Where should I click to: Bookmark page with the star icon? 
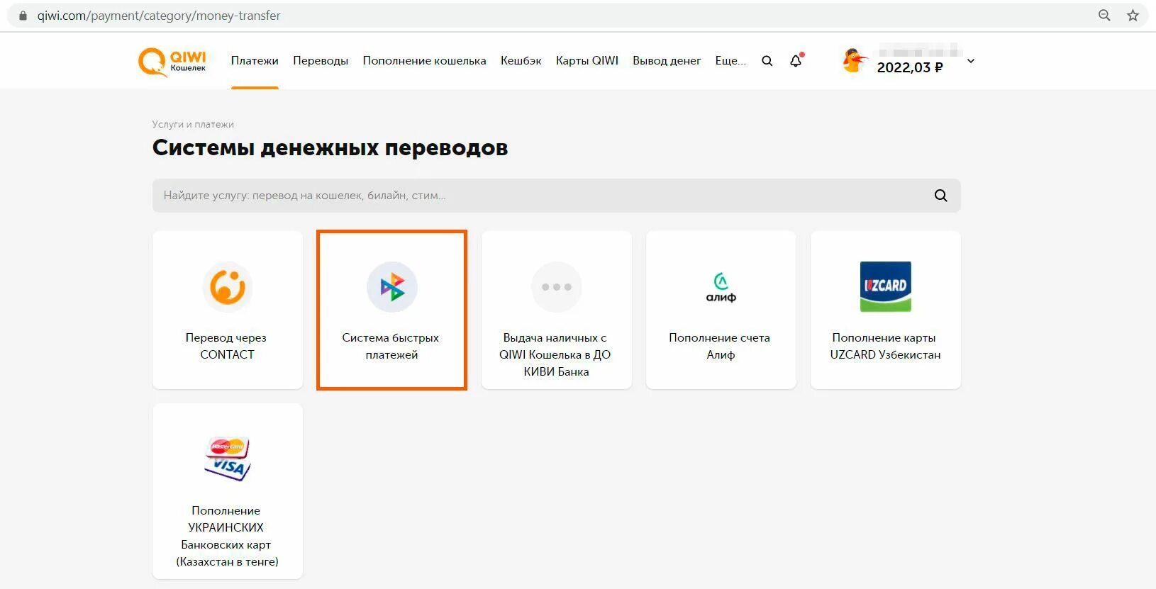click(1133, 16)
